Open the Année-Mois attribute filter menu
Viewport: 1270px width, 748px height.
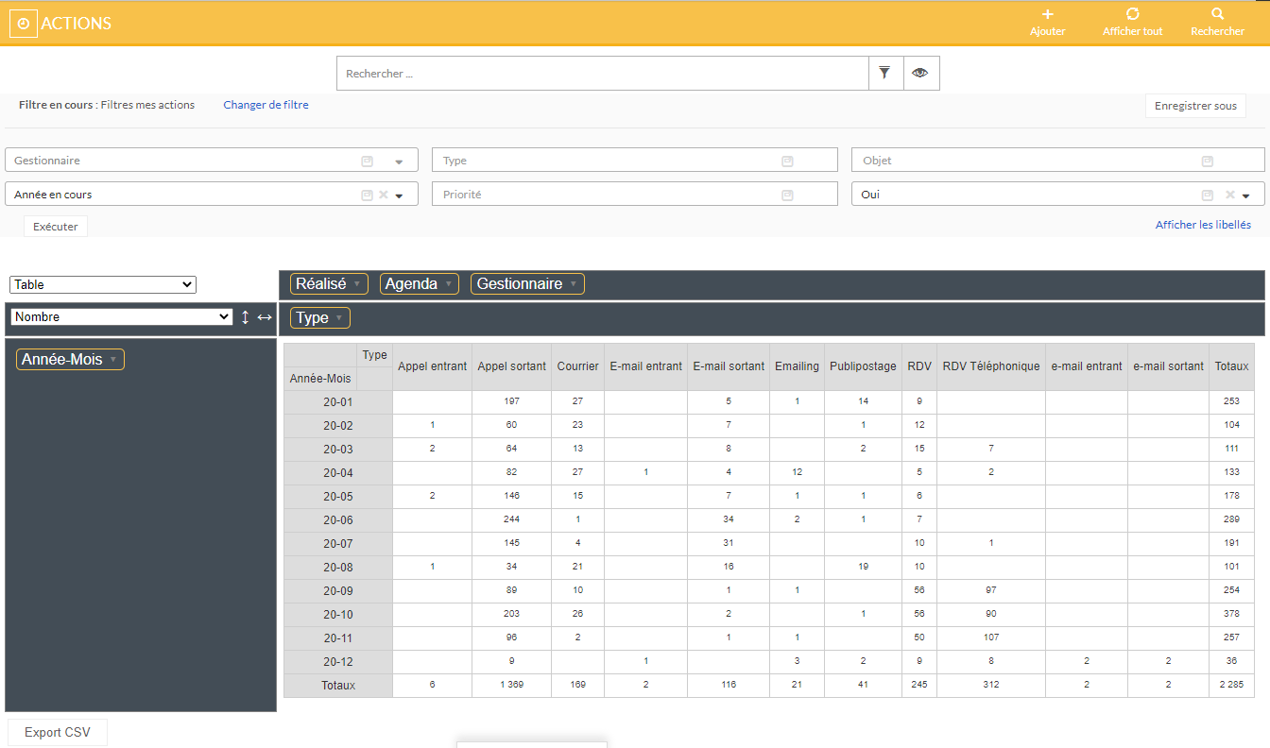[113, 360]
